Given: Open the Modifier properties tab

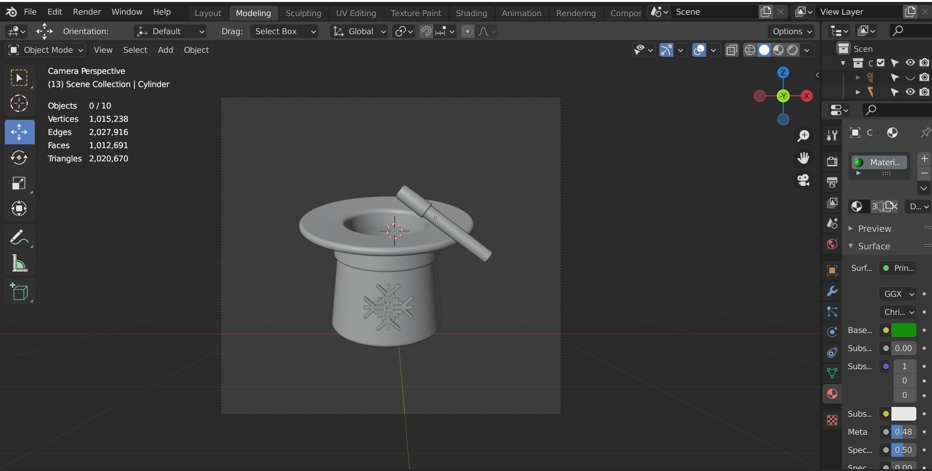Looking at the screenshot, I should [832, 291].
